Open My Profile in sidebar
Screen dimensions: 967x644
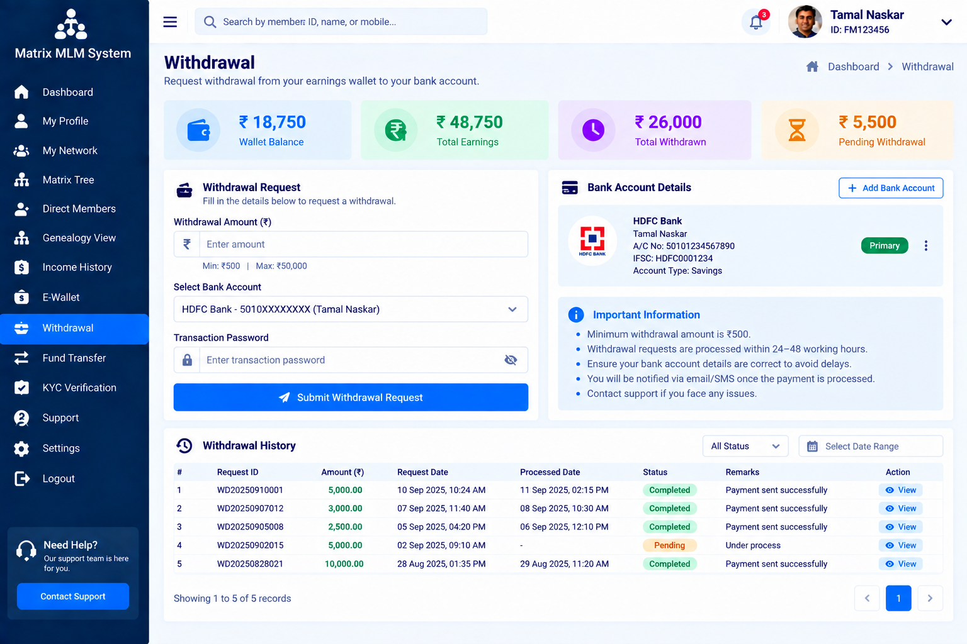coord(74,121)
